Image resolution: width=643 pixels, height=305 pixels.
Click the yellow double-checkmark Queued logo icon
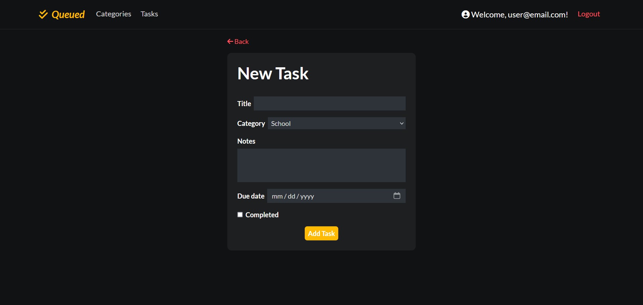click(x=43, y=14)
